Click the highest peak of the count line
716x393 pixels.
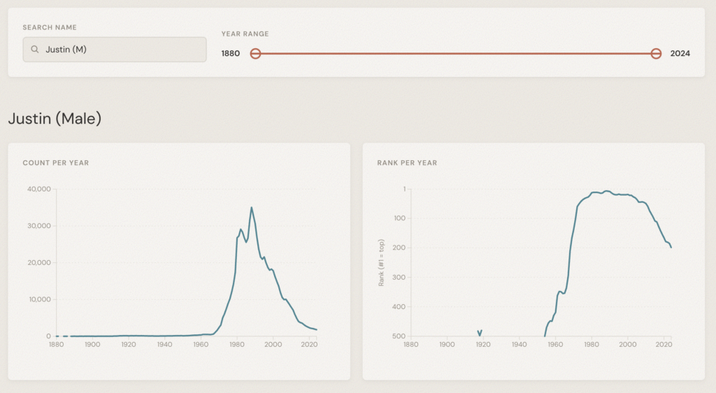(252, 207)
